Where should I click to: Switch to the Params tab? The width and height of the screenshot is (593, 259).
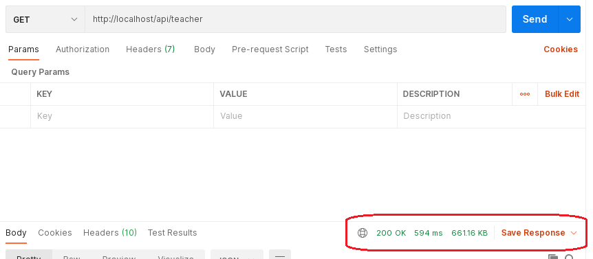coord(23,49)
